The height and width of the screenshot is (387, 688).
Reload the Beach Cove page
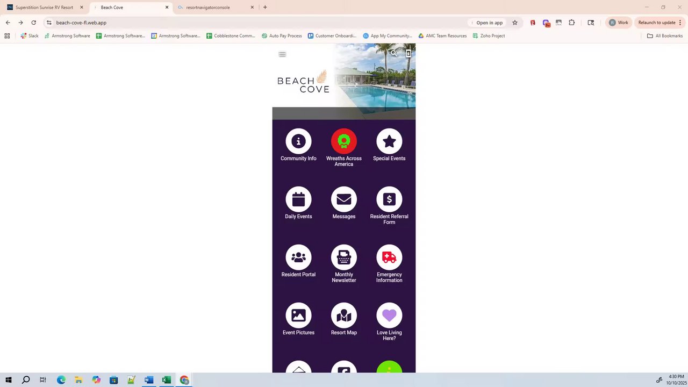tap(33, 23)
